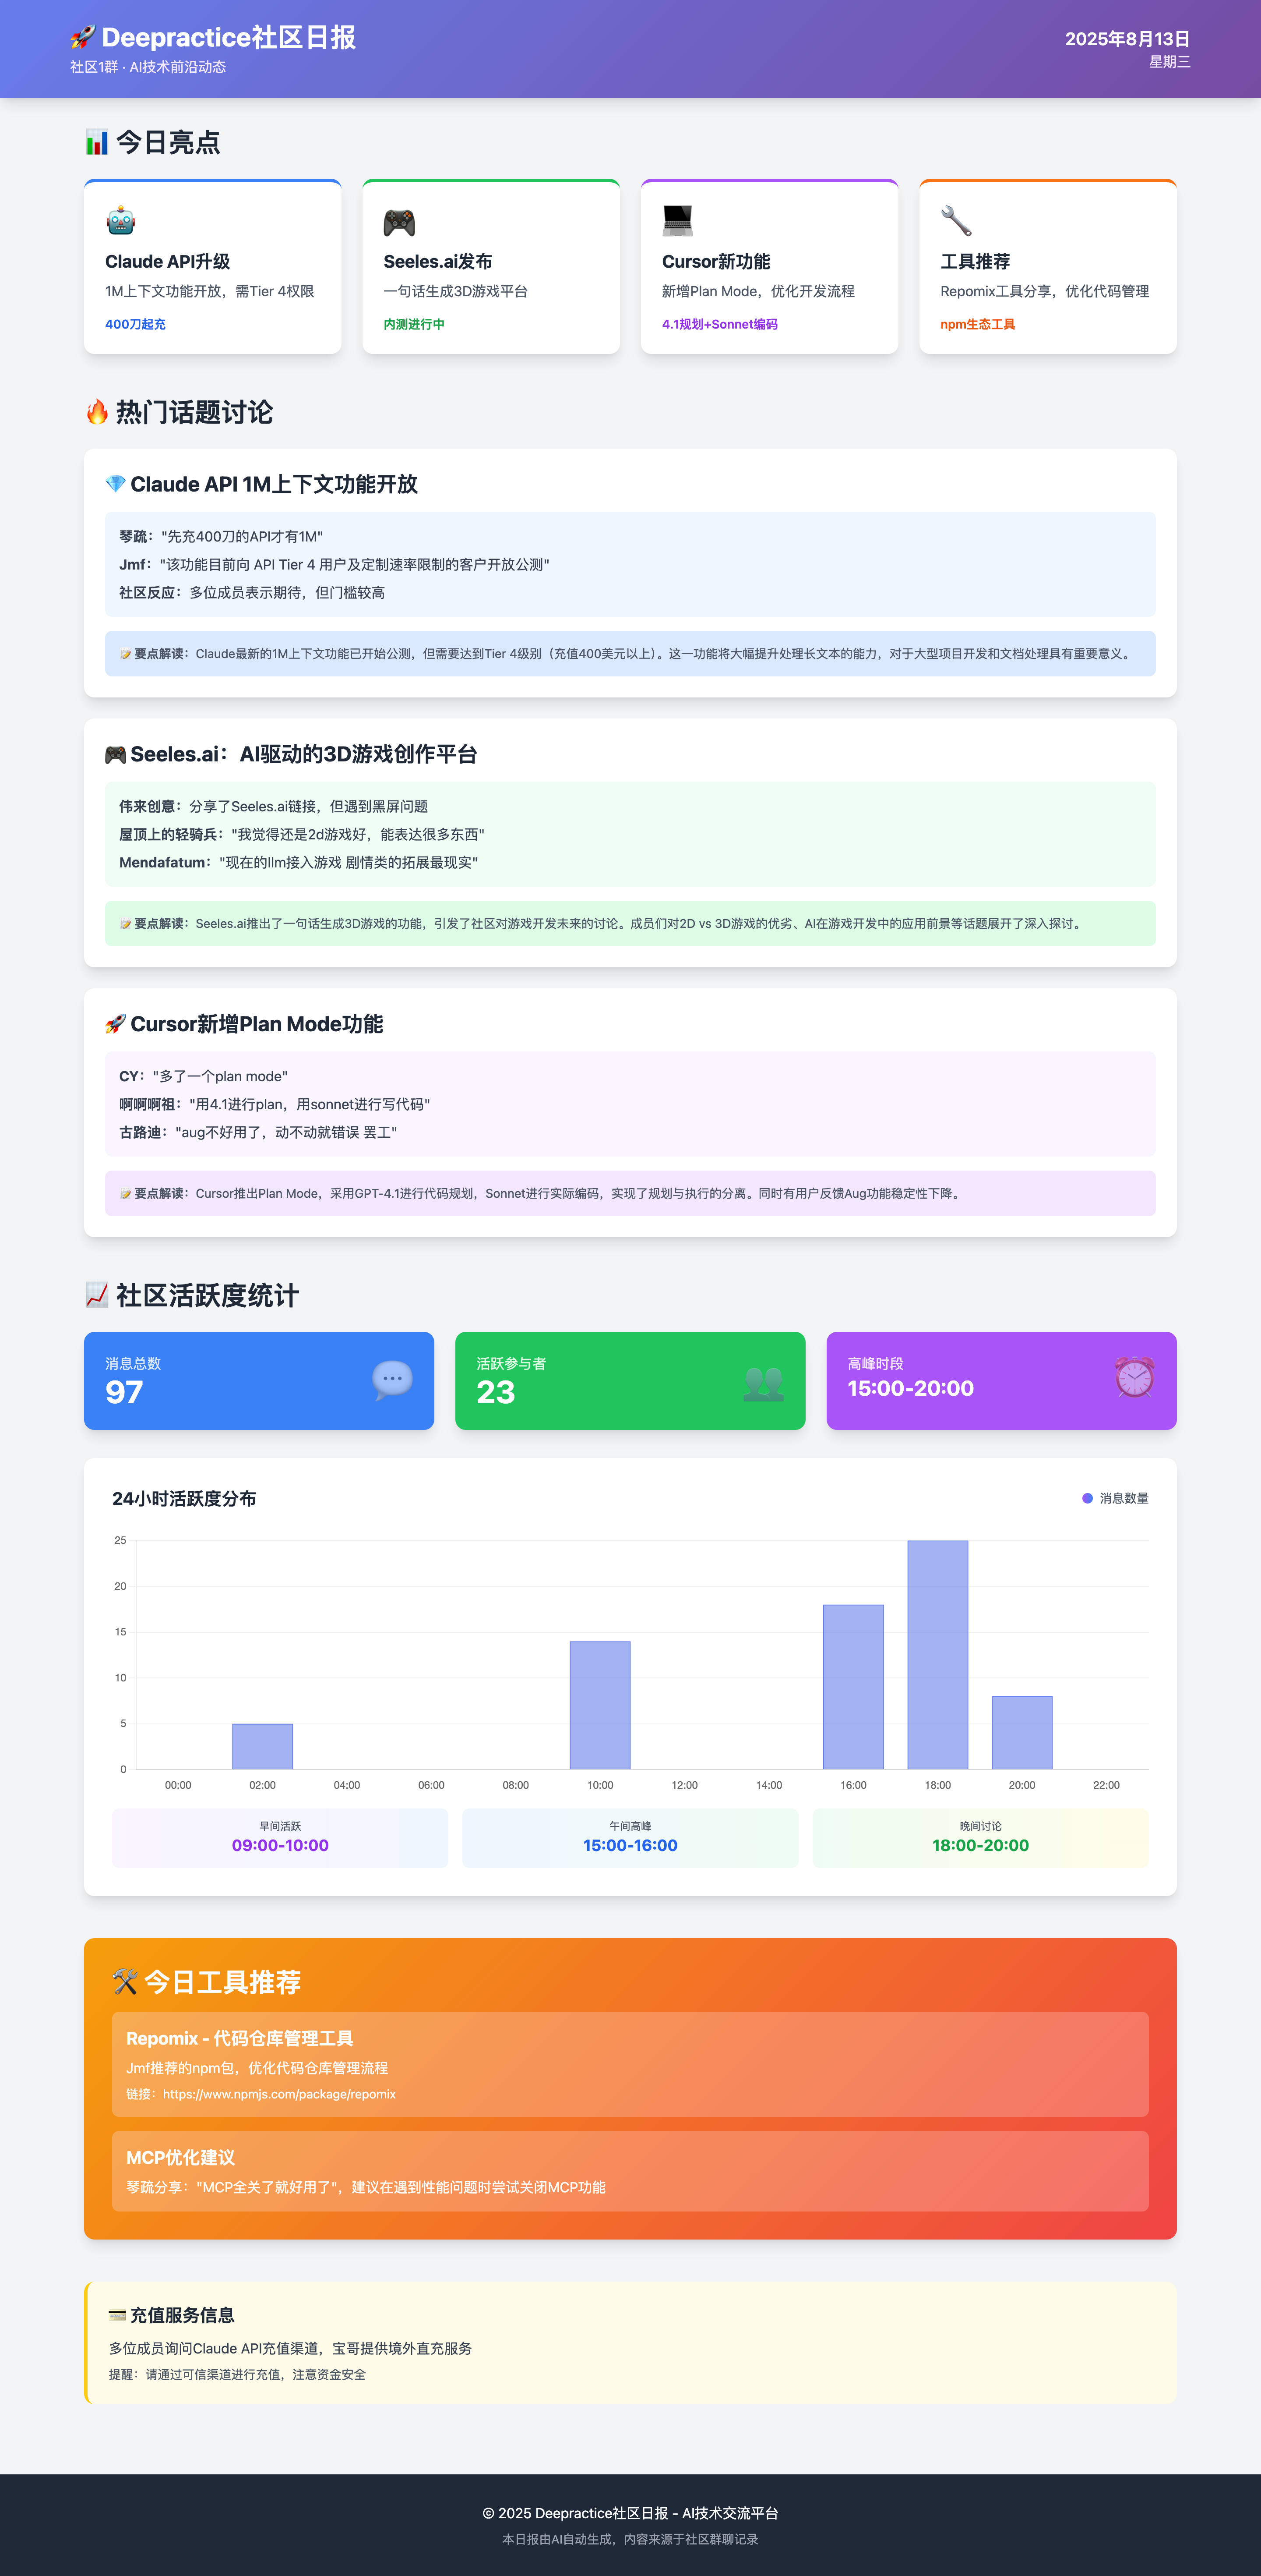Click the laptop icon on Cursor新功能 card

[x=677, y=221]
